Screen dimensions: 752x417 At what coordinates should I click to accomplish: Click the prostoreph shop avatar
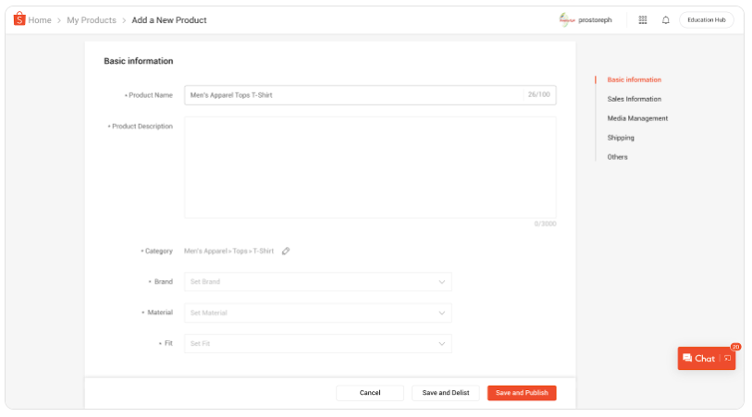click(567, 19)
